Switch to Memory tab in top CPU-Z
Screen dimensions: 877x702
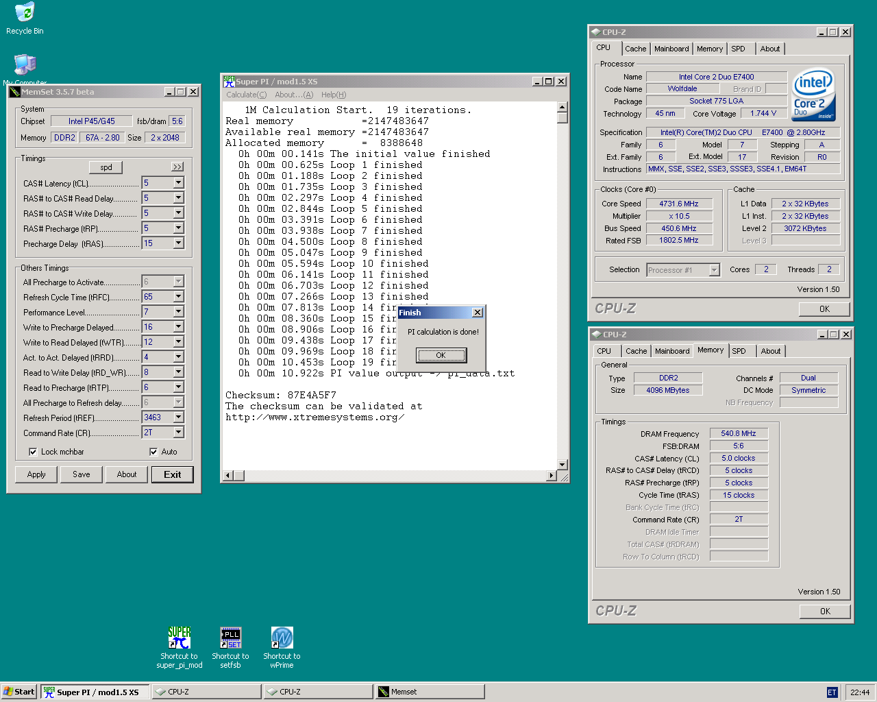coord(710,49)
